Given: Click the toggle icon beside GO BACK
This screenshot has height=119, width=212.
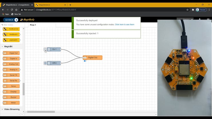Looking at the screenshot, I should coord(16,20).
